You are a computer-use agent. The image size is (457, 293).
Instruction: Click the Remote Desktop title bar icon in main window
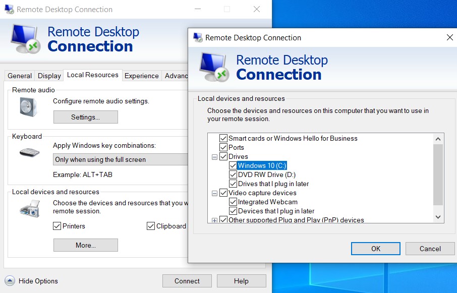(x=9, y=9)
